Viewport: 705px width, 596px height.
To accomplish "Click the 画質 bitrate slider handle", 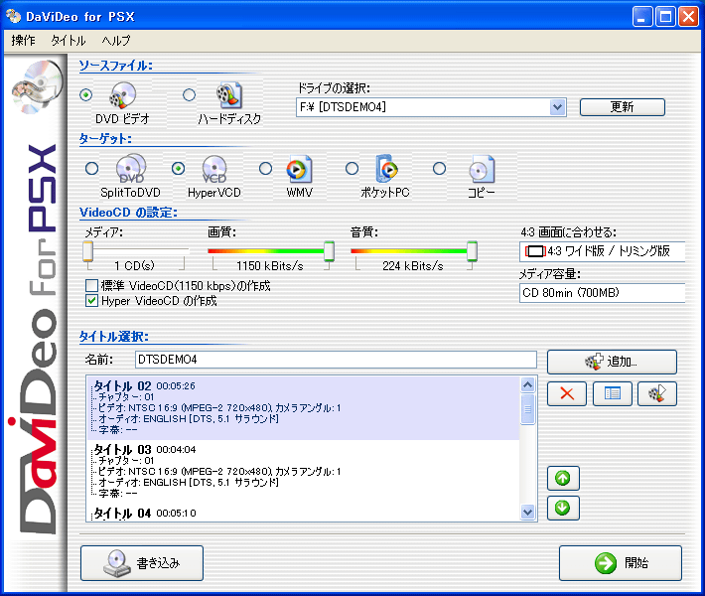I will [329, 251].
